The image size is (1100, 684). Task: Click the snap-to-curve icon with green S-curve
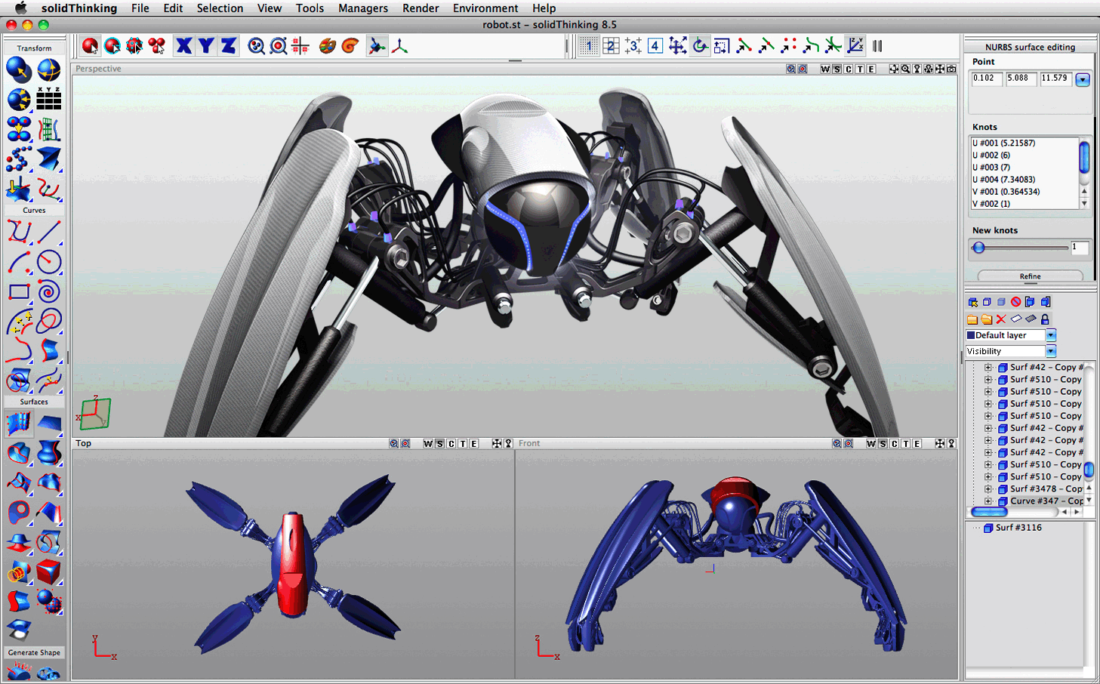click(811, 46)
